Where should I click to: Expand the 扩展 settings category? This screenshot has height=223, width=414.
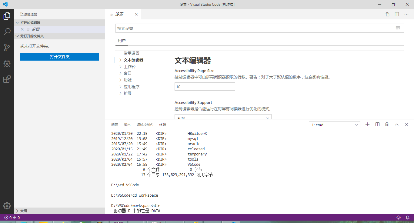(120, 93)
